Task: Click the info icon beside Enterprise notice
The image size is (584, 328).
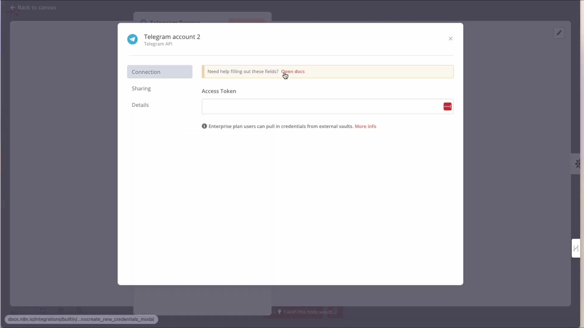Action: pos(204,126)
